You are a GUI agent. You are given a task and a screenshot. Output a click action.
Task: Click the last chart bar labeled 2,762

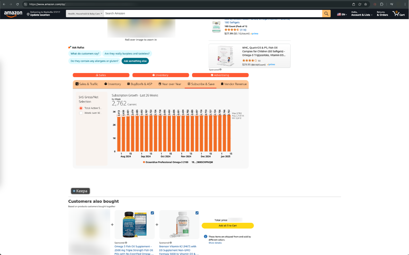click(x=229, y=133)
